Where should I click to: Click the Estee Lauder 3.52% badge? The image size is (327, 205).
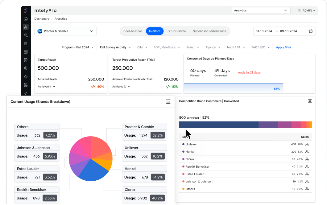pyautogui.click(x=50, y=177)
